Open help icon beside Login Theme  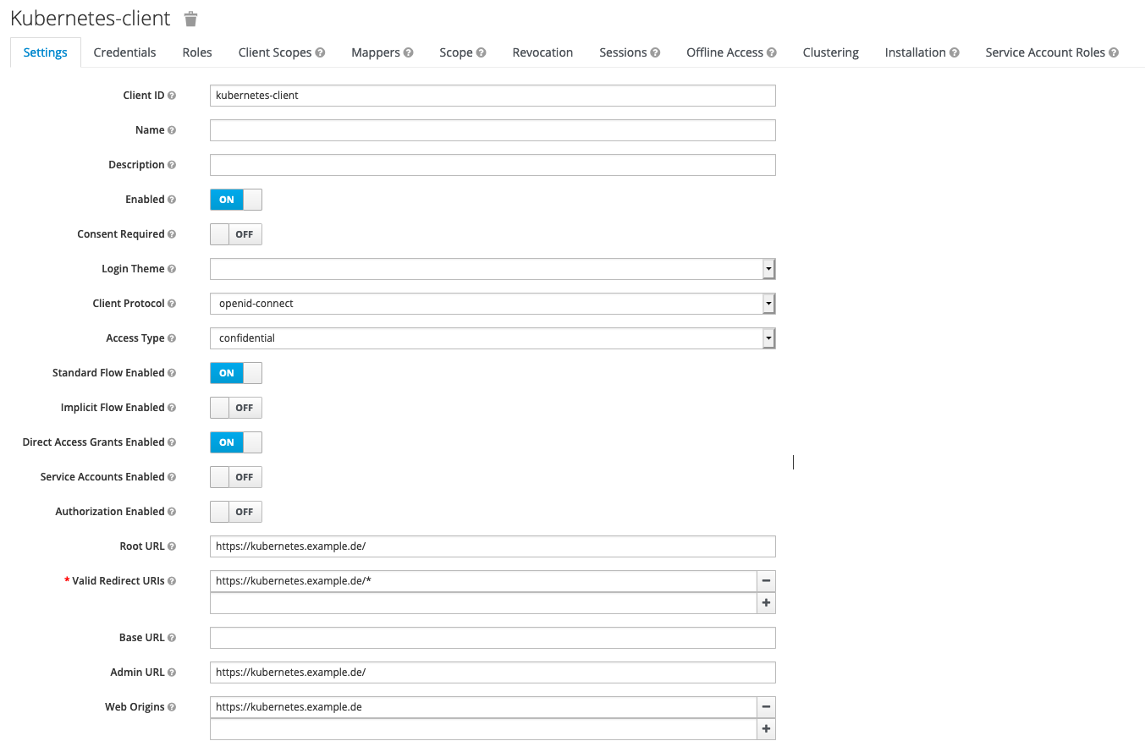172,269
